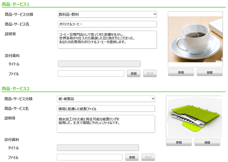Click the paper file description text area
This screenshot has width=228, height=162.
pyautogui.click(x=106, y=124)
